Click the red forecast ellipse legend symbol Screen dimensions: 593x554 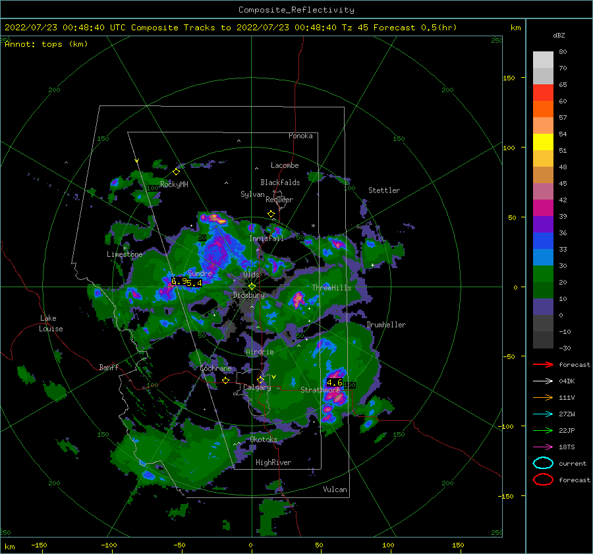(x=543, y=480)
